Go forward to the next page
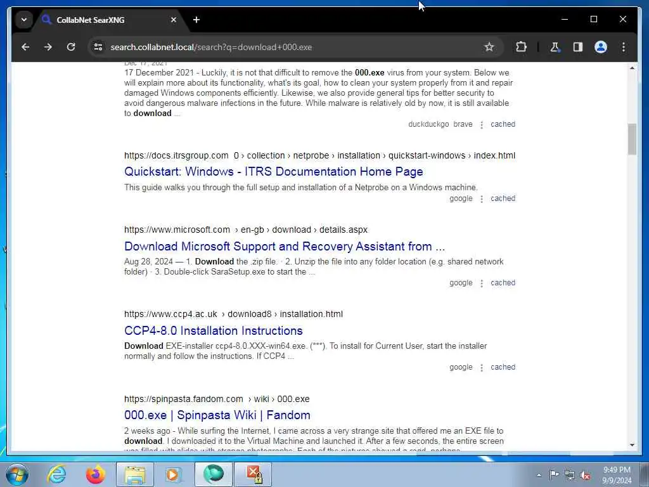The width and height of the screenshot is (649, 487). coord(48,47)
